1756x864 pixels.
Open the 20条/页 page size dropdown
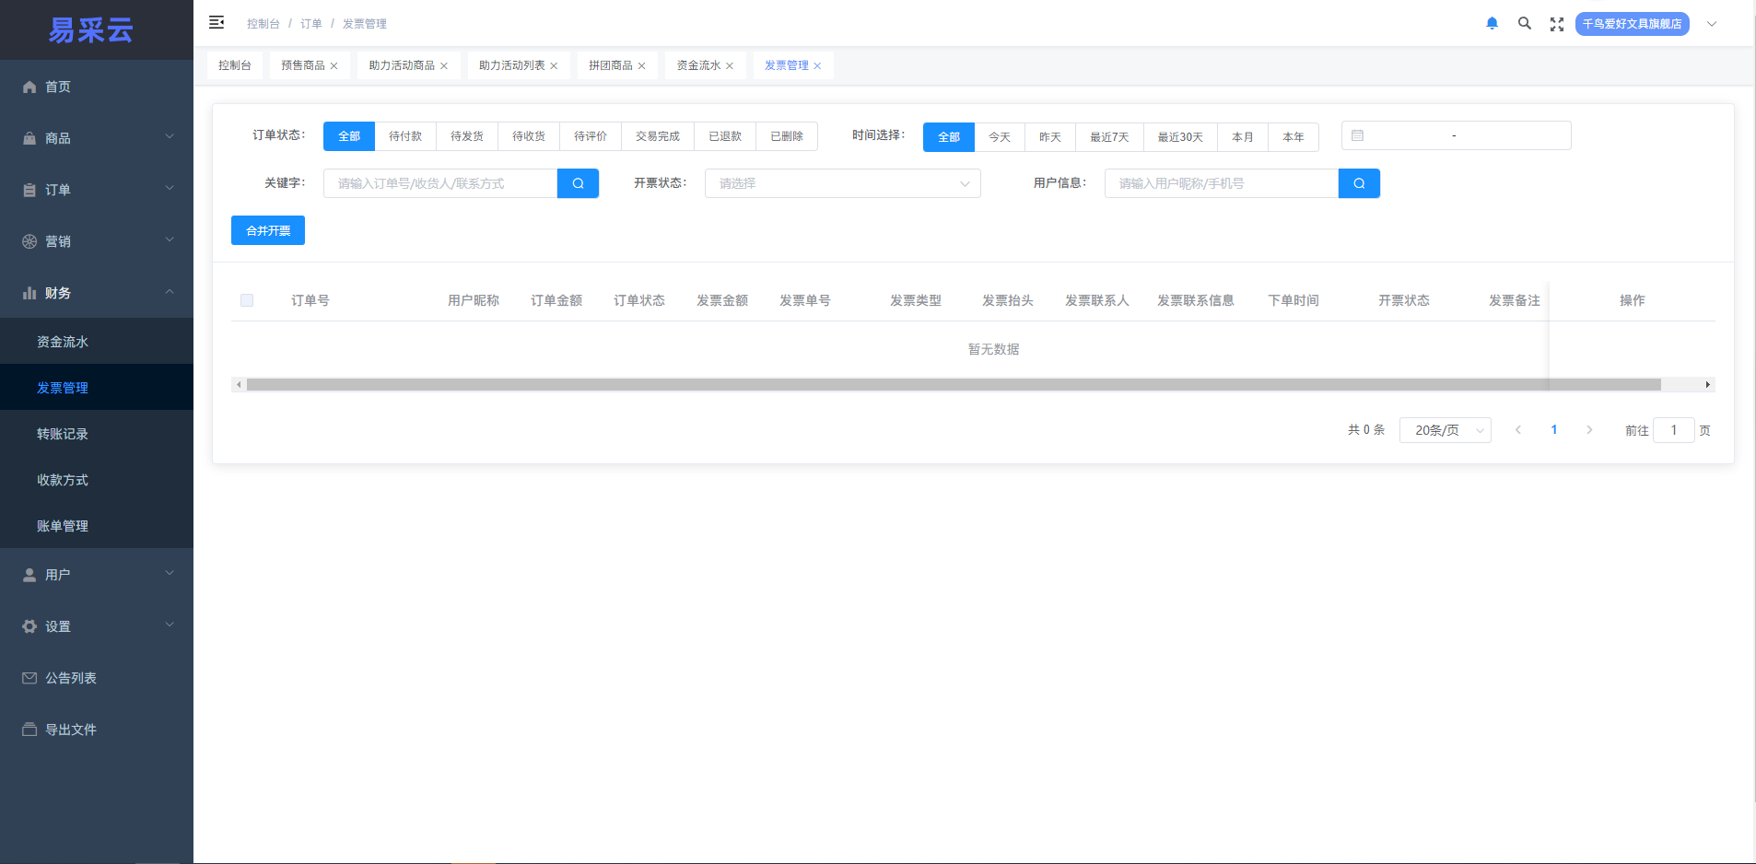pos(1445,430)
